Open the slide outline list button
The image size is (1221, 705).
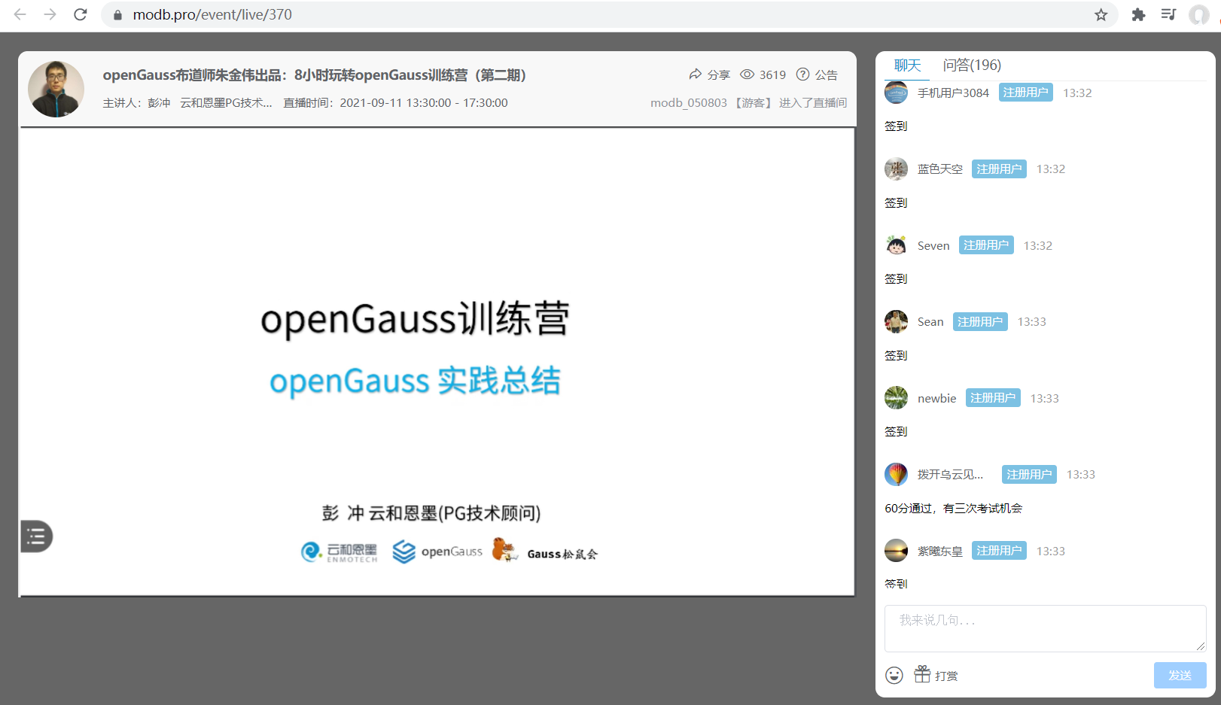(36, 536)
